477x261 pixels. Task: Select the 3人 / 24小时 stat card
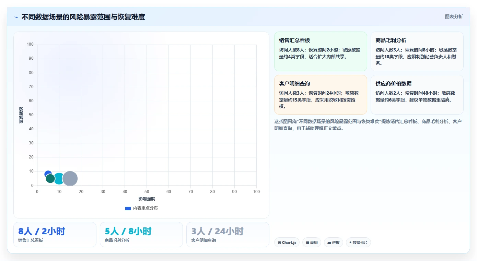[228, 235]
